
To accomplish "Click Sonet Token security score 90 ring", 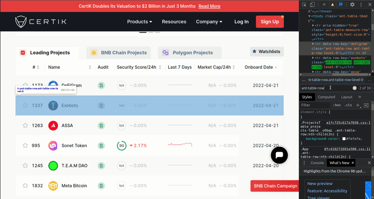I will [x=122, y=146].
